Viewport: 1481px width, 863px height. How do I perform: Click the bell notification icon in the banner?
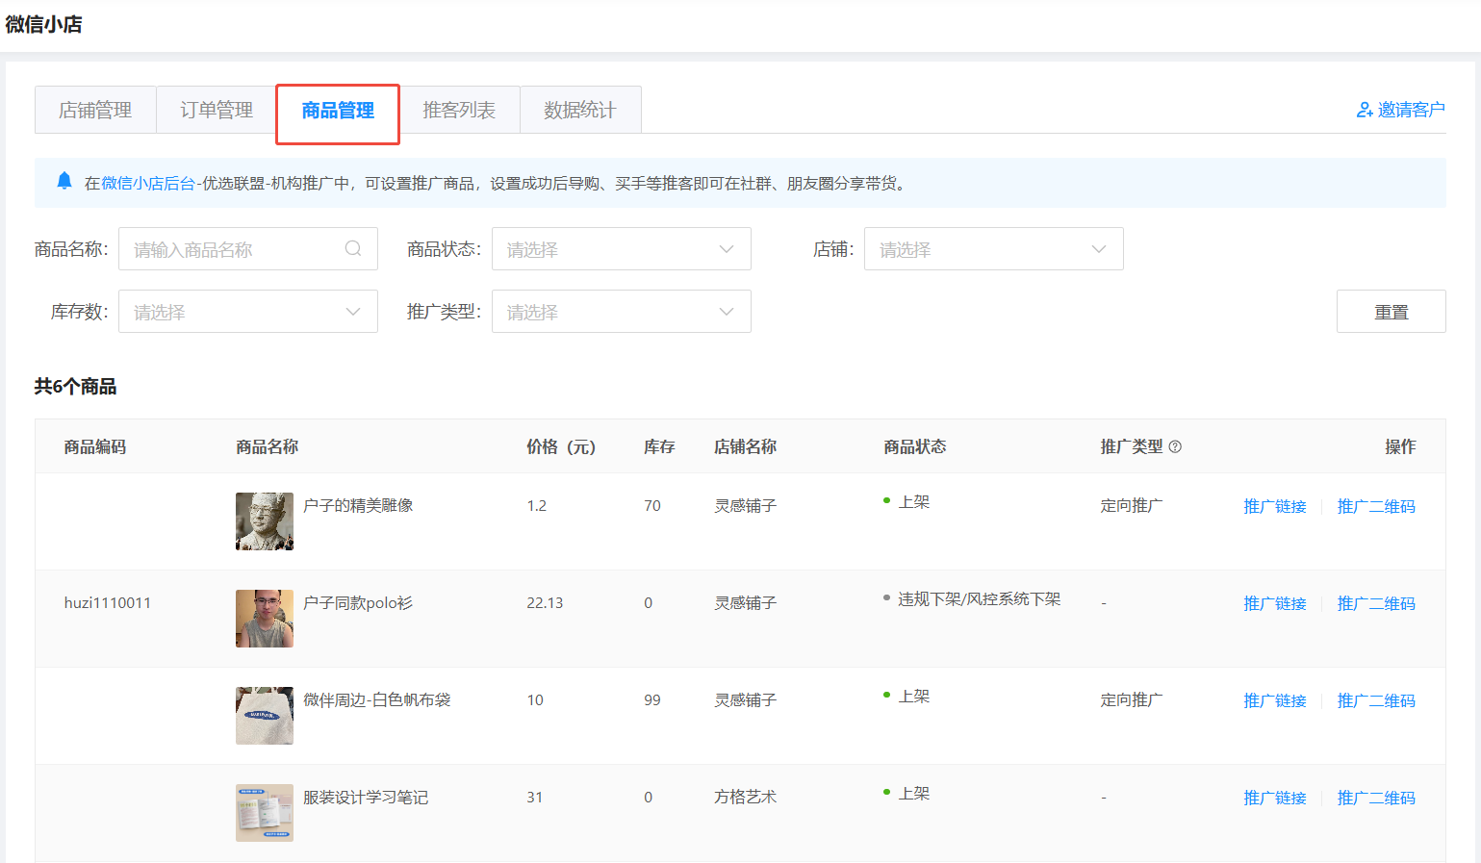[64, 181]
